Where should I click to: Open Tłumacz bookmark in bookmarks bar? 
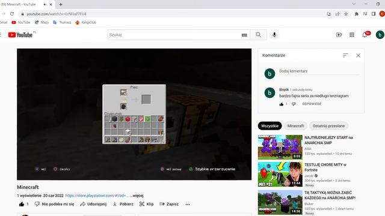coord(62,22)
